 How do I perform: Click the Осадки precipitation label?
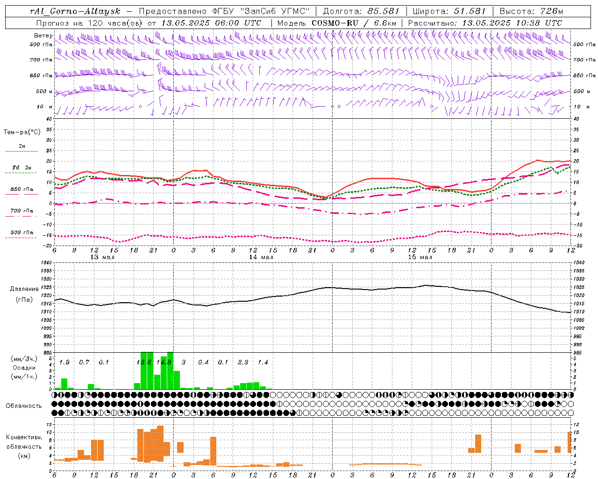[x=24, y=368]
